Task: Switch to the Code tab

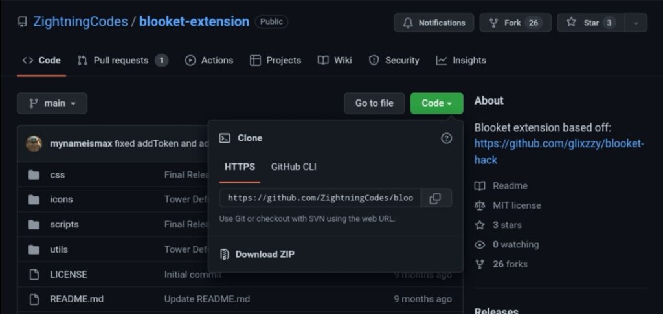Action: pos(41,60)
